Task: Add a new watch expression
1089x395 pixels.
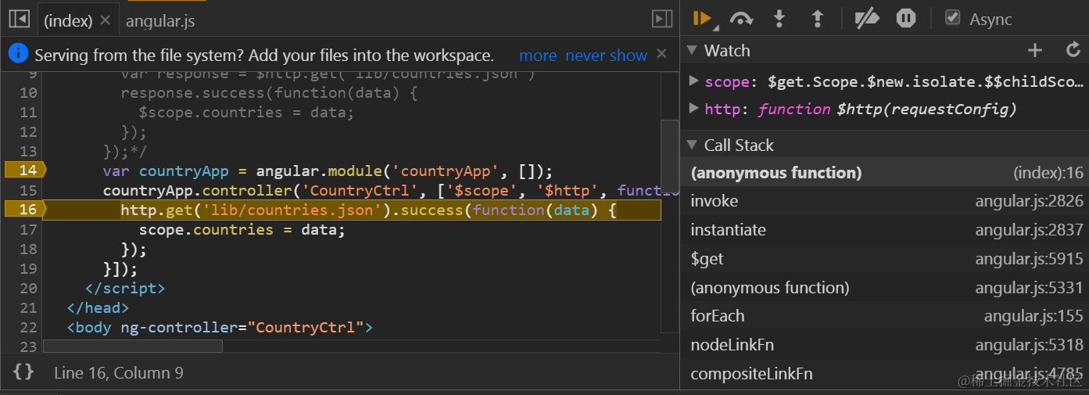Action: point(1035,51)
